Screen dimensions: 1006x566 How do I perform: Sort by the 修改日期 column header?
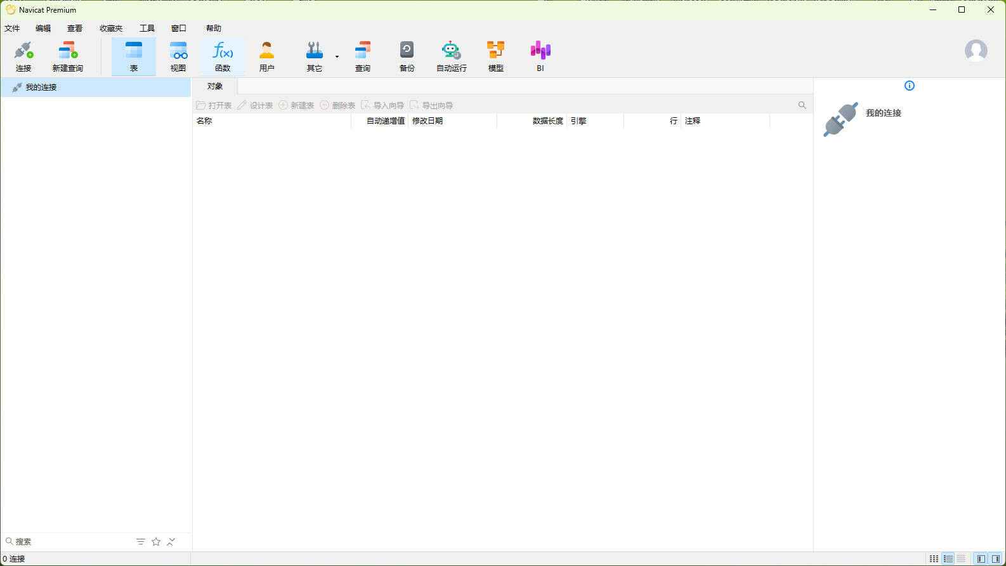(452, 120)
